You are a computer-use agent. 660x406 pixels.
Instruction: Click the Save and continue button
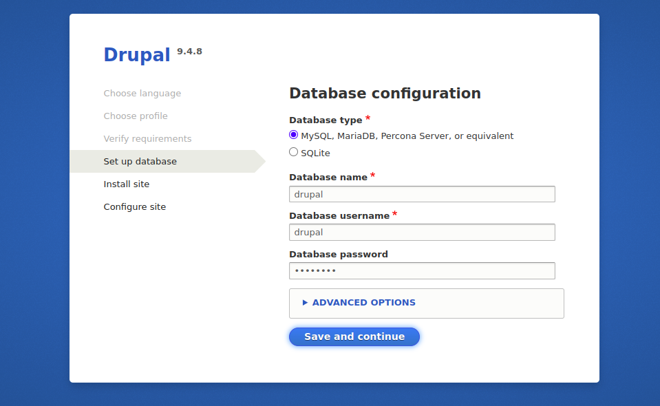point(354,336)
